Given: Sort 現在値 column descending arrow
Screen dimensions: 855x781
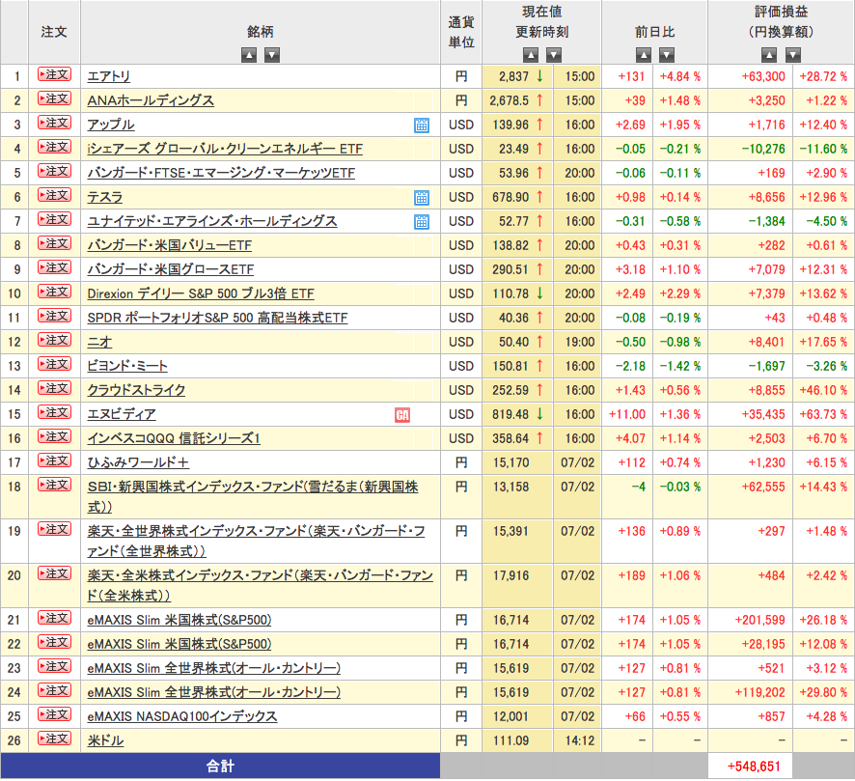Looking at the screenshot, I should point(554,55).
